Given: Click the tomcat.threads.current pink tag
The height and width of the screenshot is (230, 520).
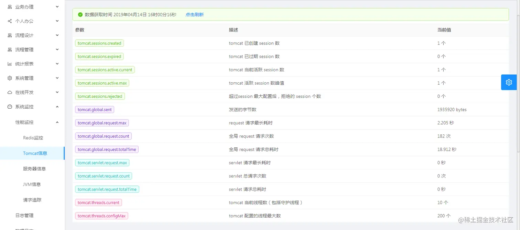Looking at the screenshot, I should click(x=98, y=203).
